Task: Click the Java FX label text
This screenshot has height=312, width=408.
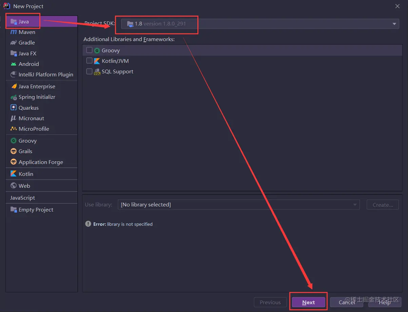Action: 27,53
